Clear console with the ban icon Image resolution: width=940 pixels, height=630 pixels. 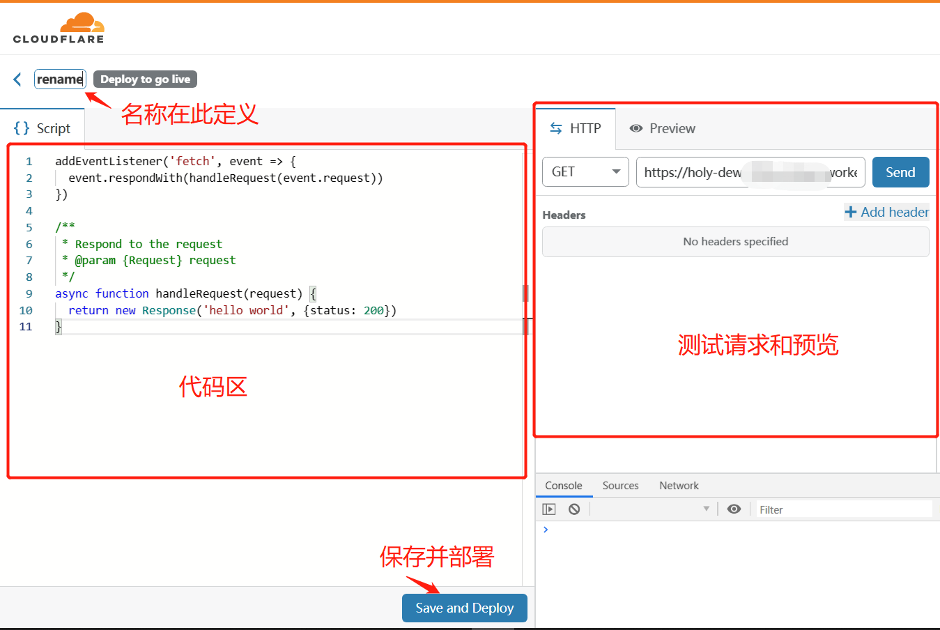(574, 509)
